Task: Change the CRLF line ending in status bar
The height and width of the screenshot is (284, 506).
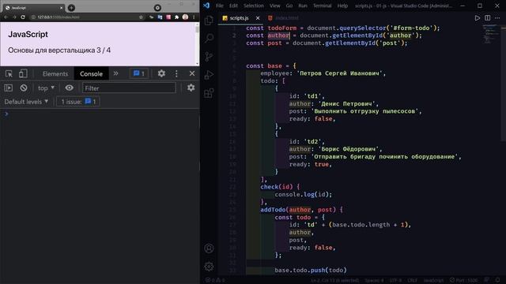Action: coord(412,280)
